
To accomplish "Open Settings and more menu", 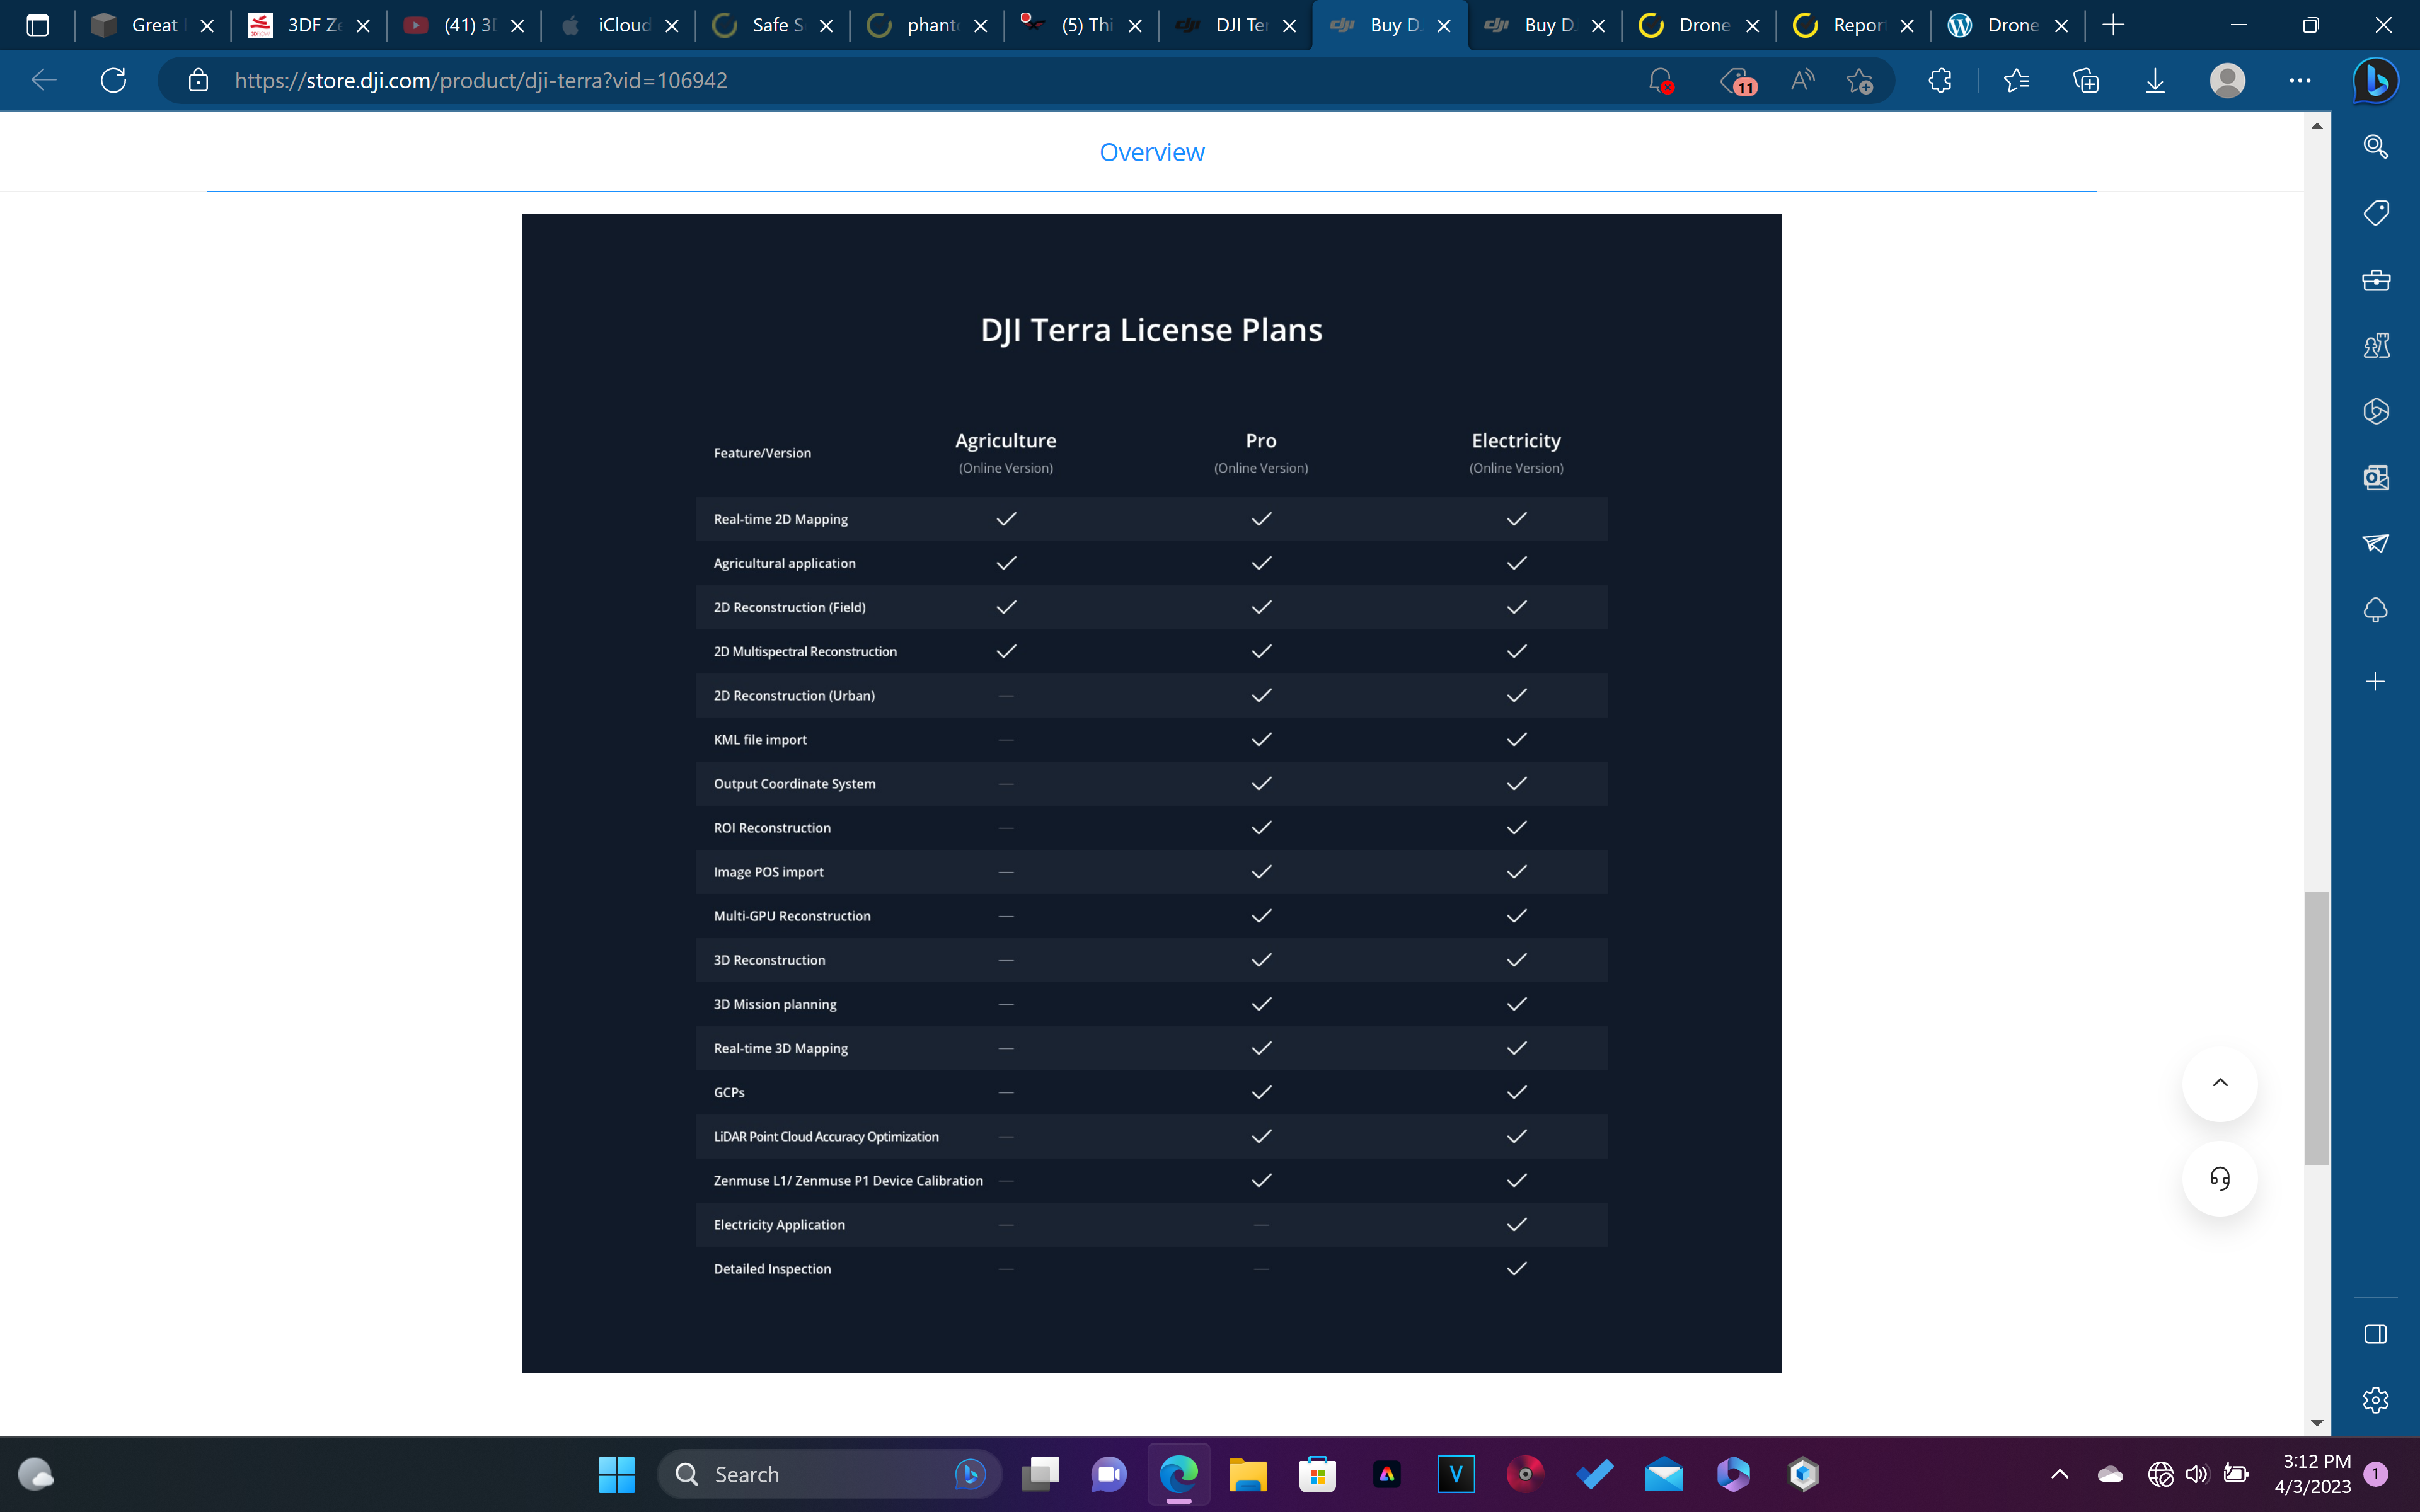I will click(2300, 80).
